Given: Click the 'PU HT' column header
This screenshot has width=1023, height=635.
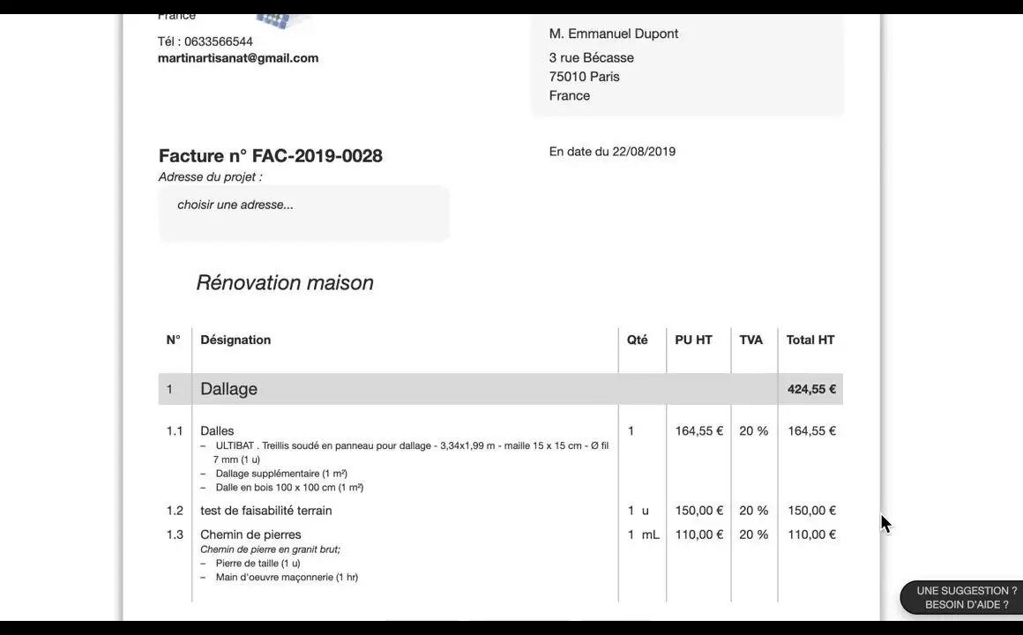Looking at the screenshot, I should [693, 340].
